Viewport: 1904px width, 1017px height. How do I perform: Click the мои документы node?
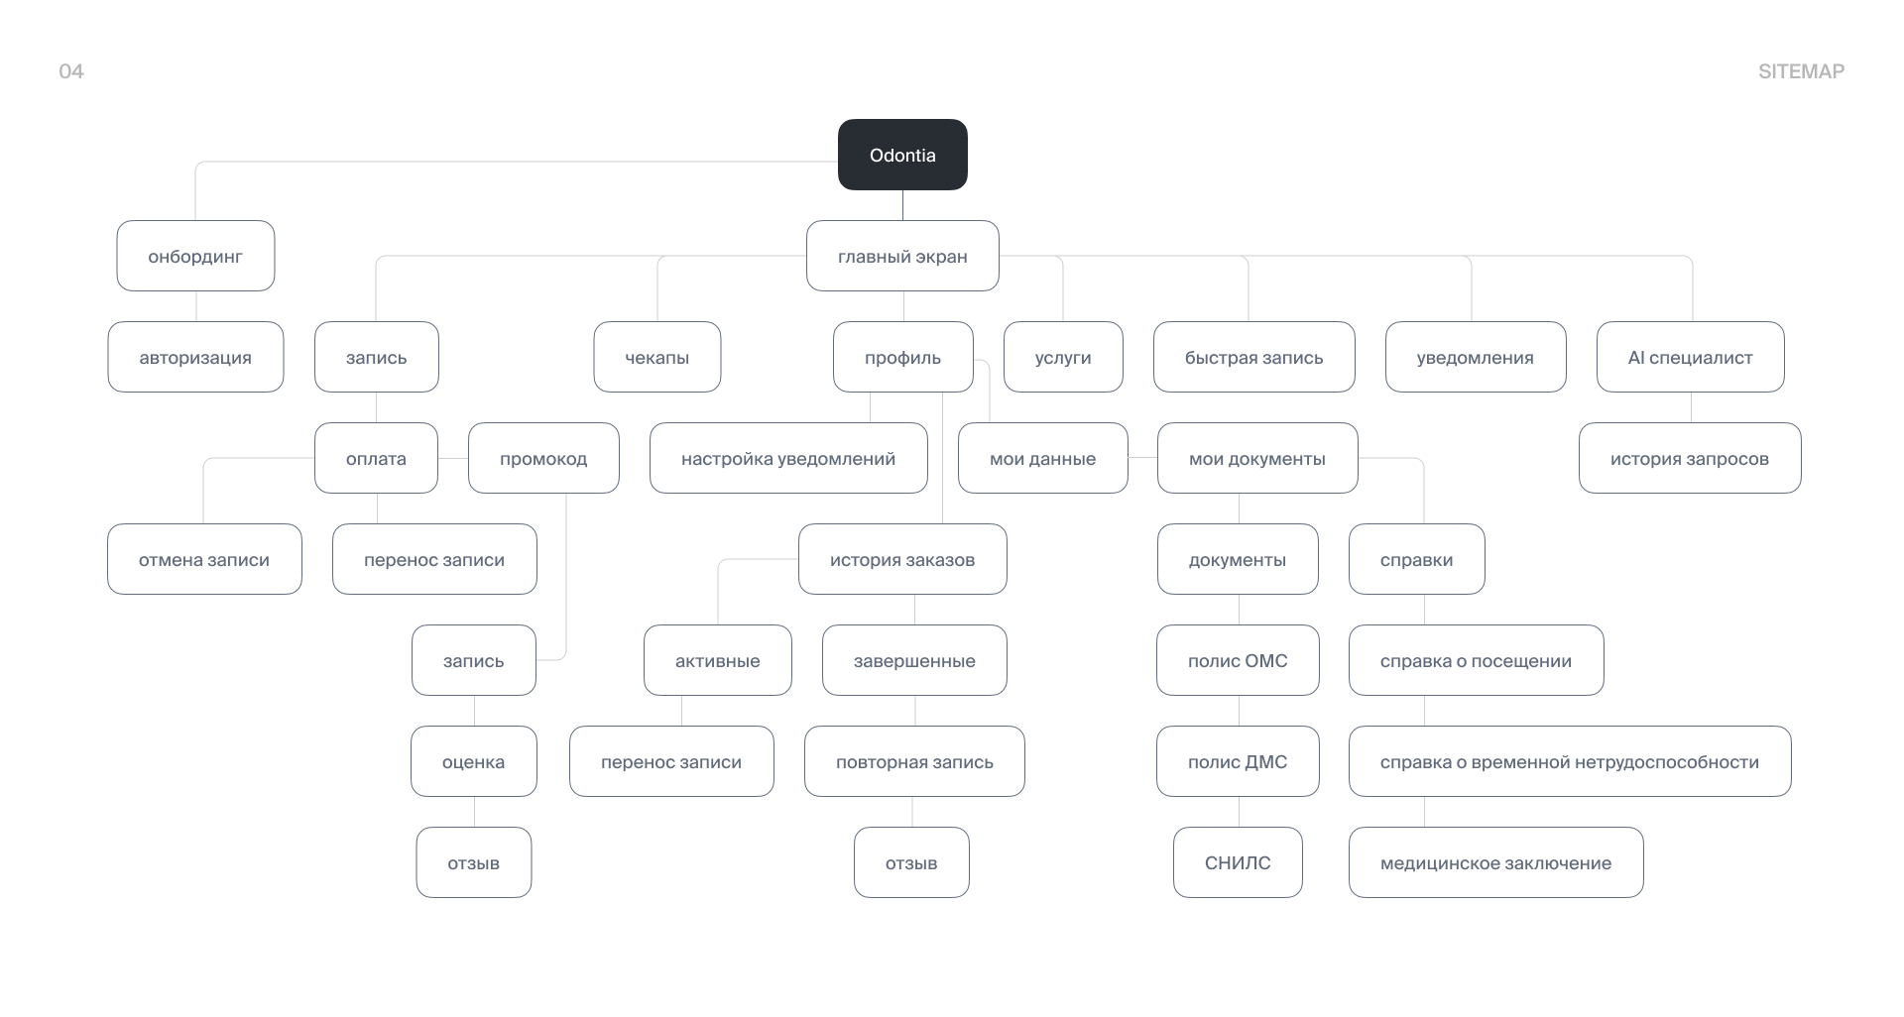[x=1256, y=459]
